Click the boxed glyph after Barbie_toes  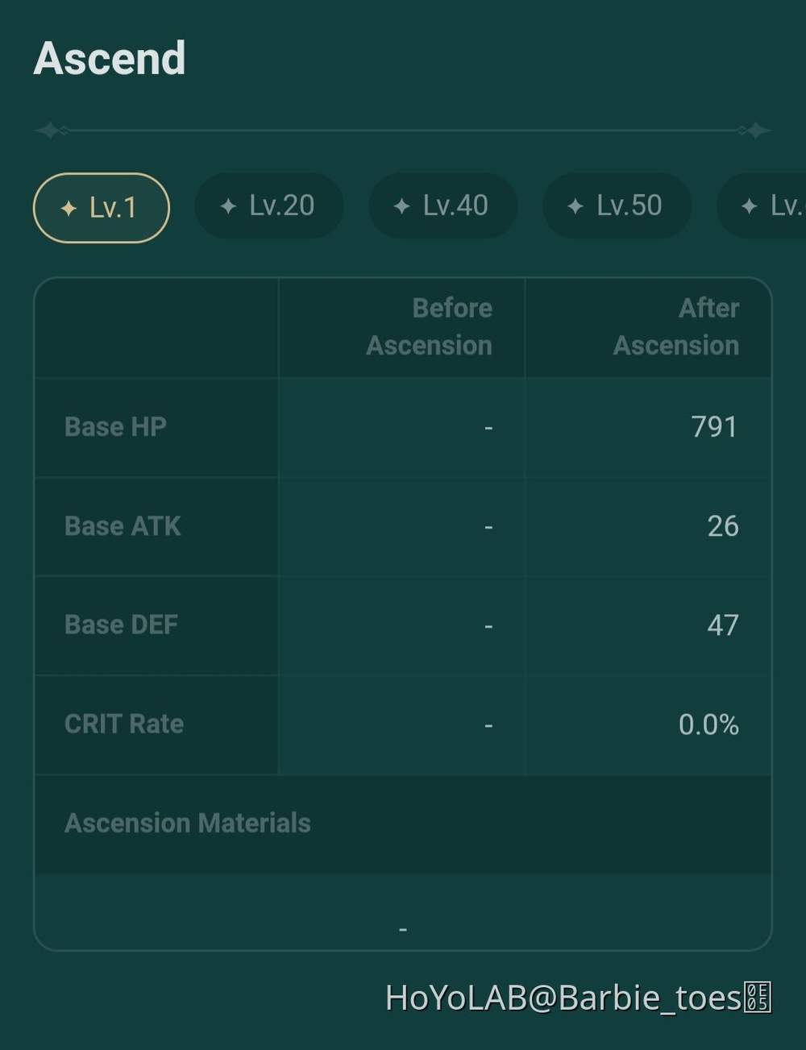(x=758, y=998)
